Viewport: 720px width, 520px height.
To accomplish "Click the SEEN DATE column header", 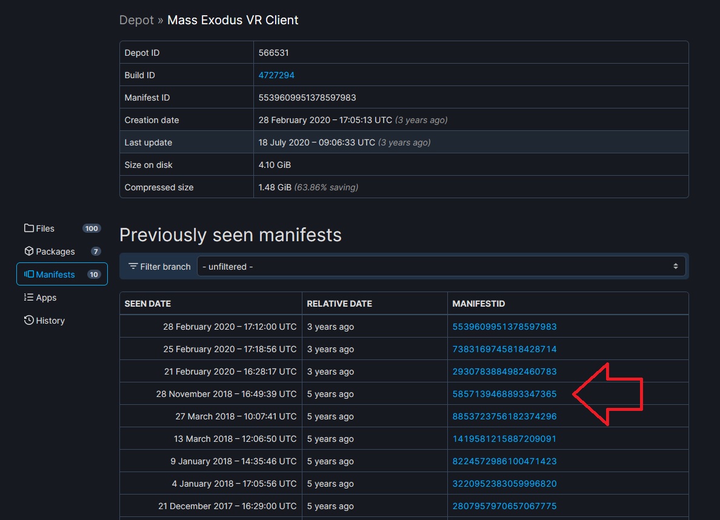I will pyautogui.click(x=148, y=304).
